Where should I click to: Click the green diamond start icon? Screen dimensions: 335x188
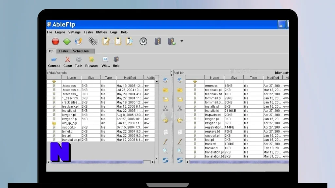coord(67,41)
